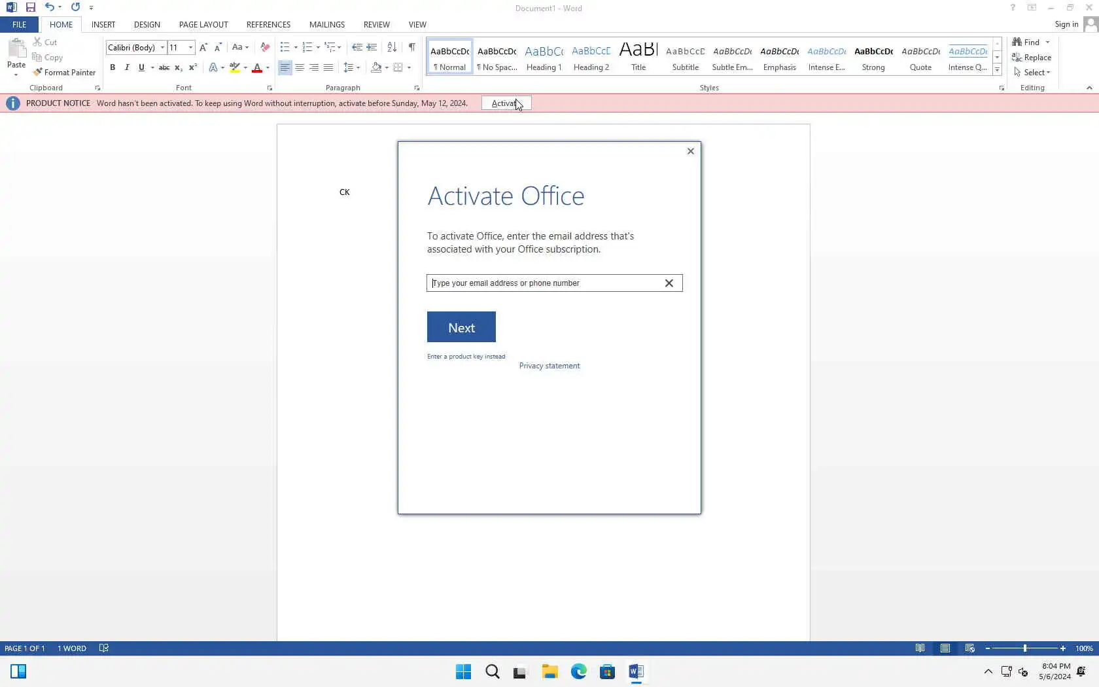The image size is (1099, 687).
Task: Switch to REVIEW ribbon tab
Action: pyautogui.click(x=377, y=24)
